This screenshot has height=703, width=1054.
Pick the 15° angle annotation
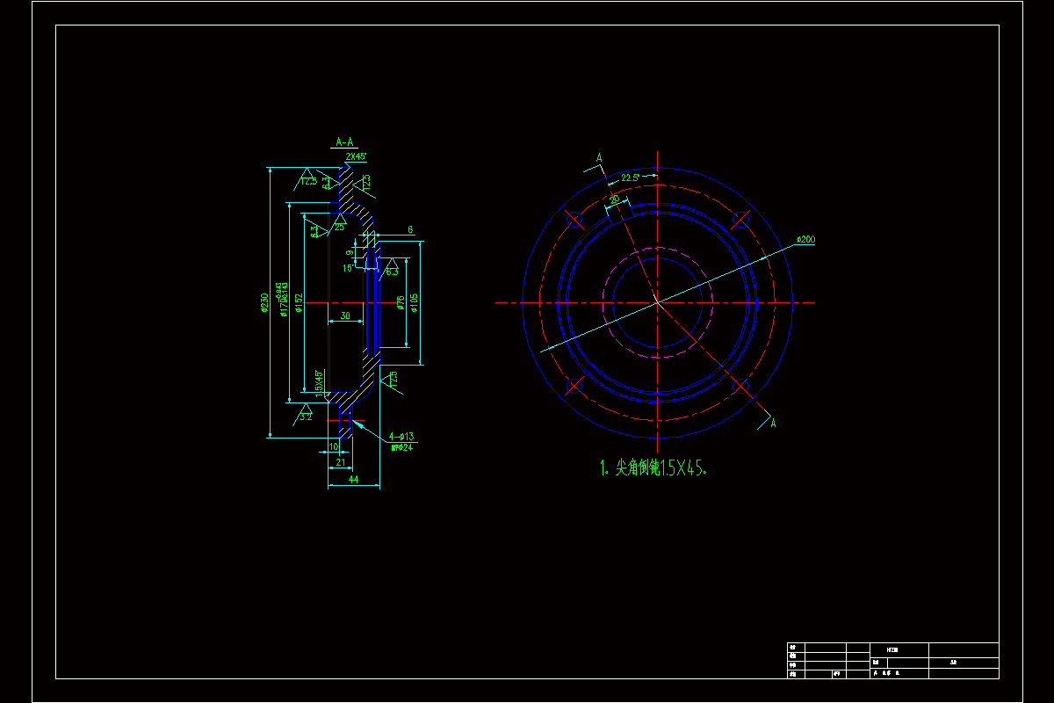pos(348,268)
